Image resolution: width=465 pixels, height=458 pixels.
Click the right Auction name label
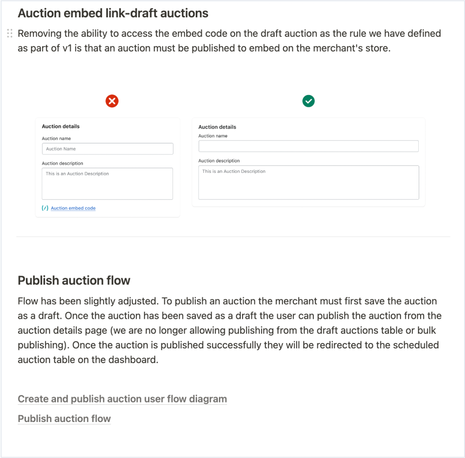coord(213,136)
